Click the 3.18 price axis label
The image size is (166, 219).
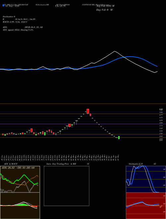click(161, 131)
